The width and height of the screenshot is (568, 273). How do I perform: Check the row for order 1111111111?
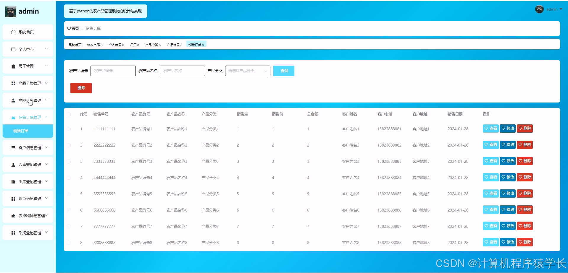tap(69, 129)
